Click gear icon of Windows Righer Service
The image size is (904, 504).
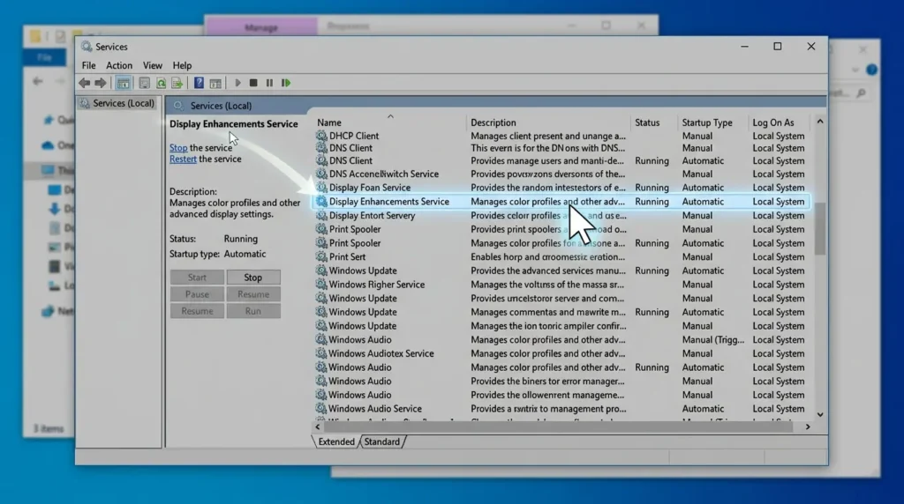point(321,285)
